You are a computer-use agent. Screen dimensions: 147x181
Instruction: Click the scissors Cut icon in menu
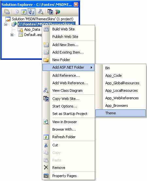coord(46,145)
